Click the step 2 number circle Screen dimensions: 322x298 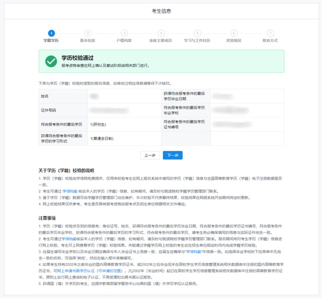[88, 33]
